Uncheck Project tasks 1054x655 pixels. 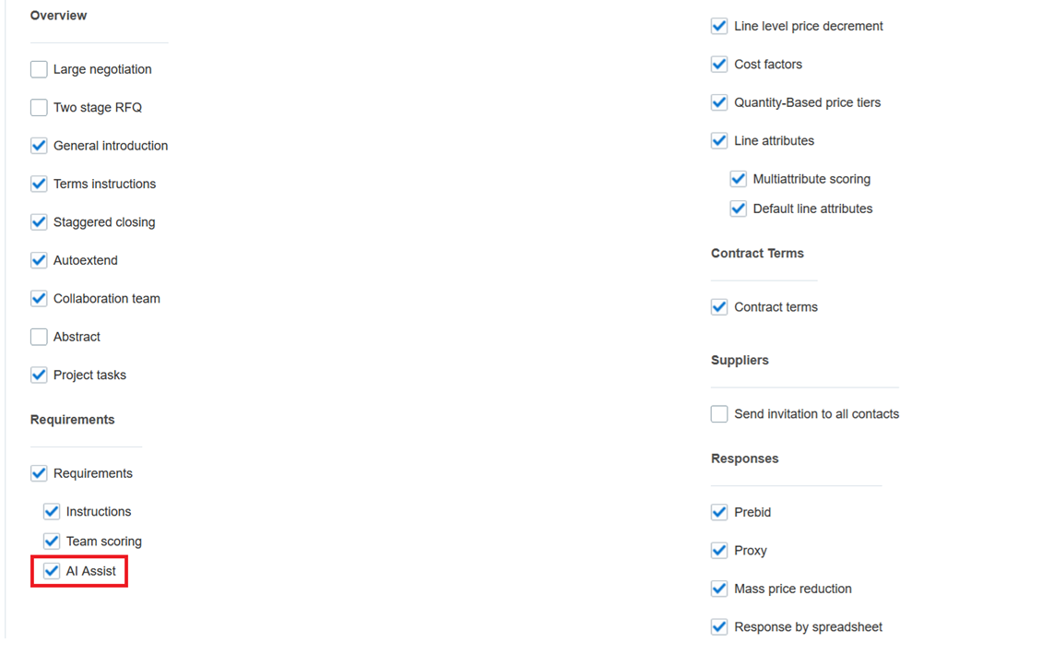pos(39,375)
